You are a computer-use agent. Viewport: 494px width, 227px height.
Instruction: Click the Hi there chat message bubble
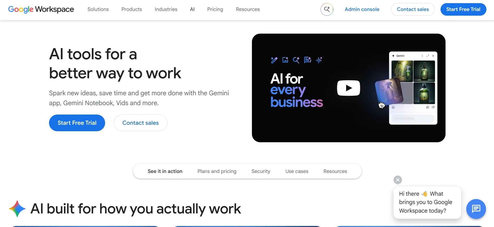pos(427,202)
